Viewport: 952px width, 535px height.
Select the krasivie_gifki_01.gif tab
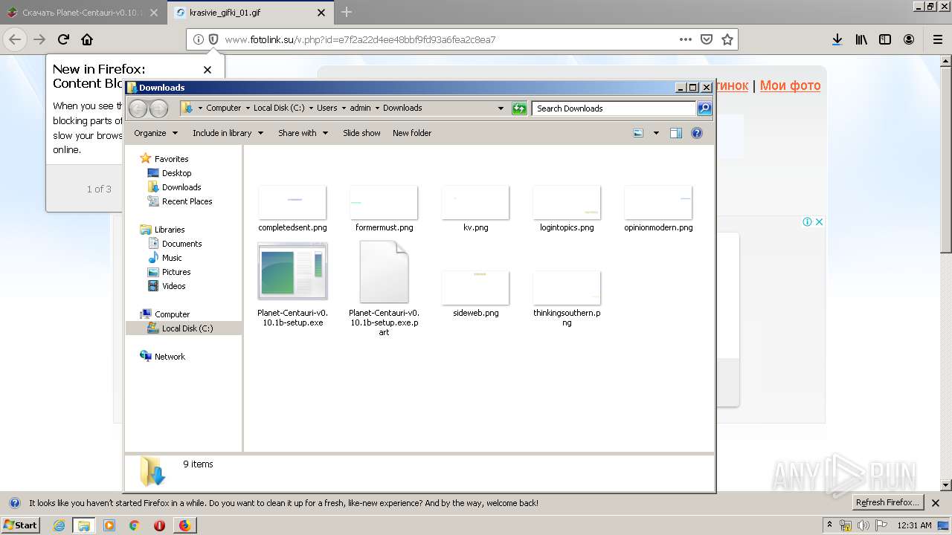(x=251, y=13)
